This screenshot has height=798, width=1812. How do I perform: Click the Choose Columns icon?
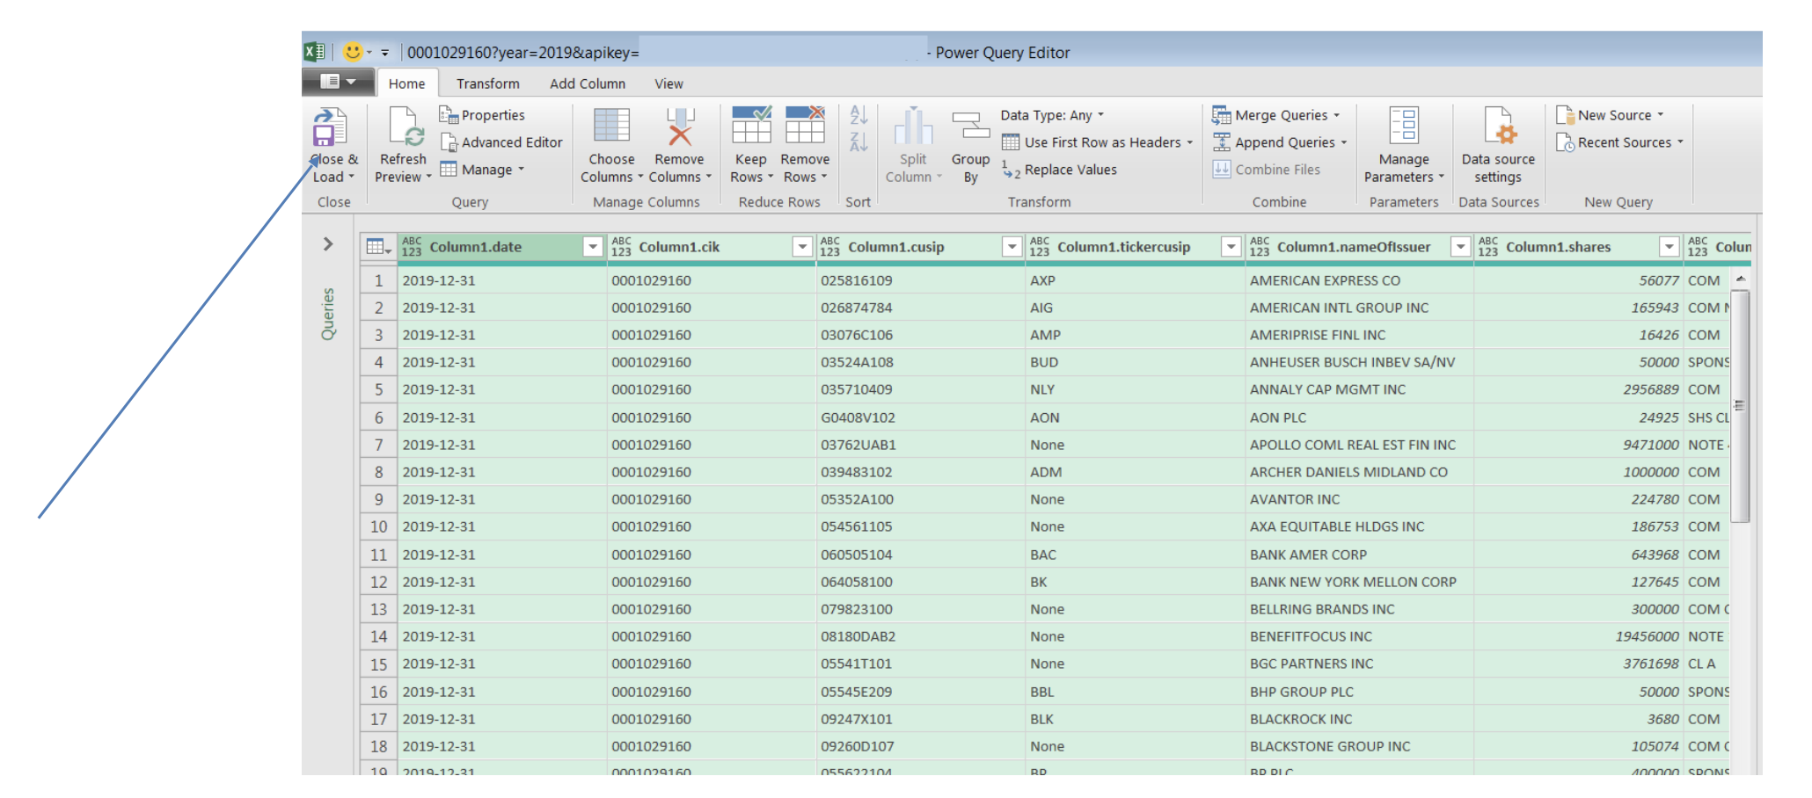(x=611, y=126)
